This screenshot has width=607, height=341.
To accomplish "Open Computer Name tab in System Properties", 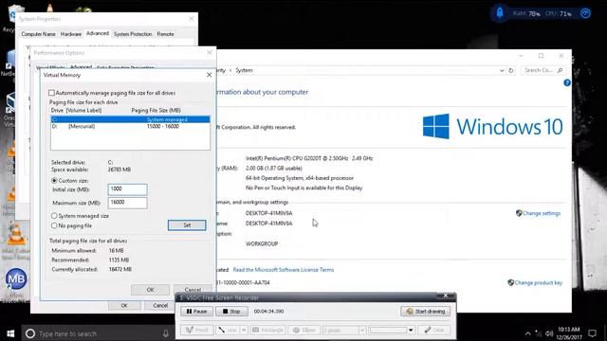I will 38,34.
